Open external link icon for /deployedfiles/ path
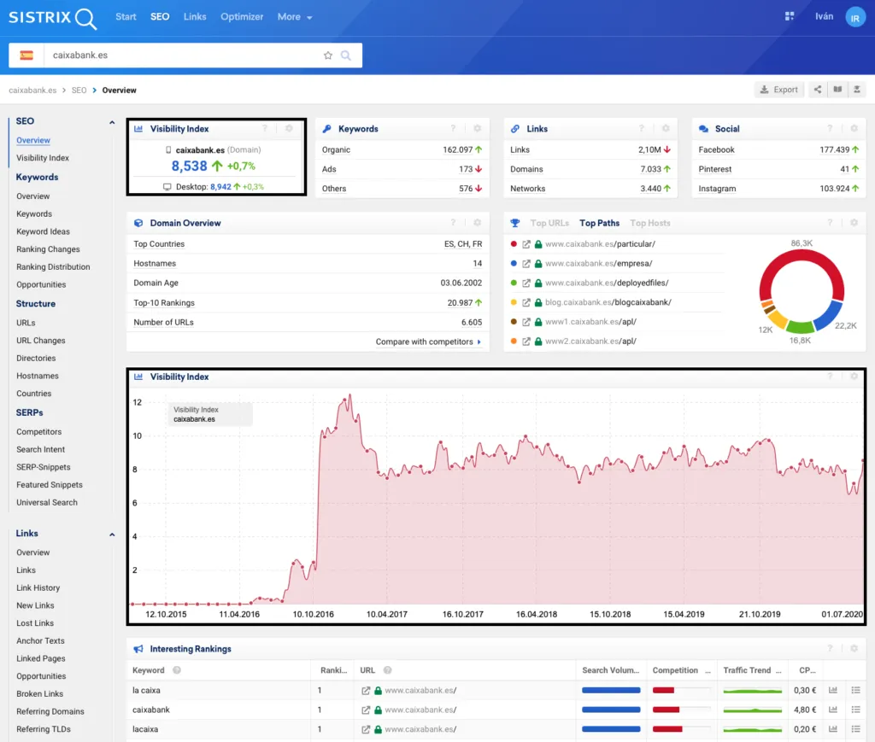The image size is (875, 742). point(526,283)
